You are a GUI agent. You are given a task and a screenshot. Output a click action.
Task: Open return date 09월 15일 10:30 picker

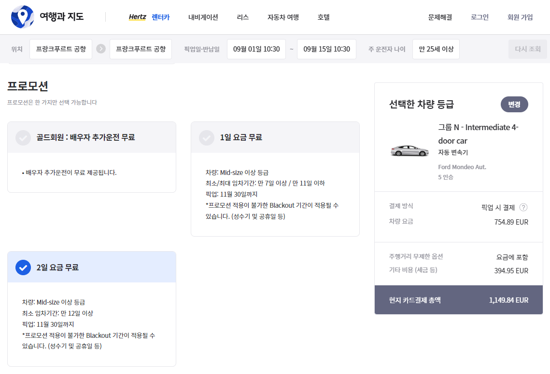click(326, 49)
